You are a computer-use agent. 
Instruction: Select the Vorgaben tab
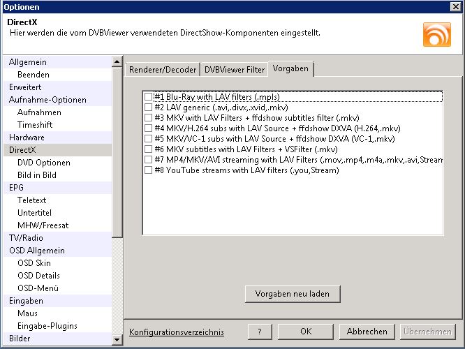click(x=292, y=69)
